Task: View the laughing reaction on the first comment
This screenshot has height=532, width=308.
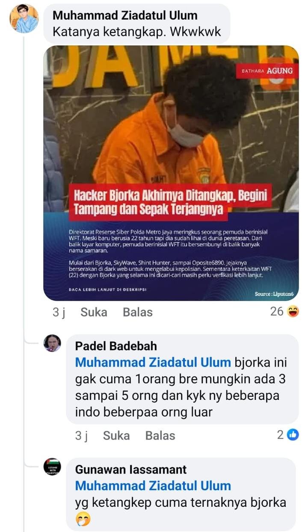Action: pyautogui.click(x=293, y=312)
